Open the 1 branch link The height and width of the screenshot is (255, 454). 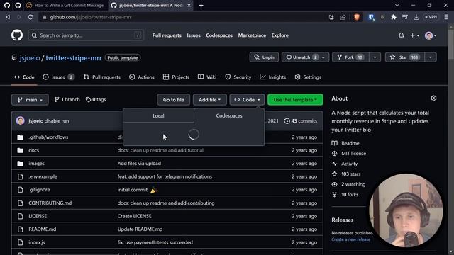pos(67,99)
